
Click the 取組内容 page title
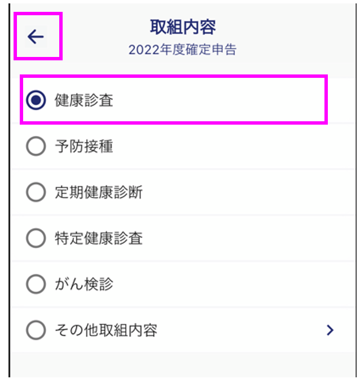(x=182, y=27)
